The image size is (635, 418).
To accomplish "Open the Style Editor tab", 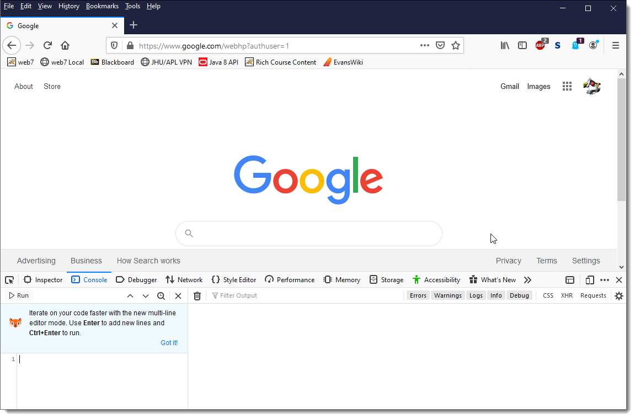I will pyautogui.click(x=234, y=280).
